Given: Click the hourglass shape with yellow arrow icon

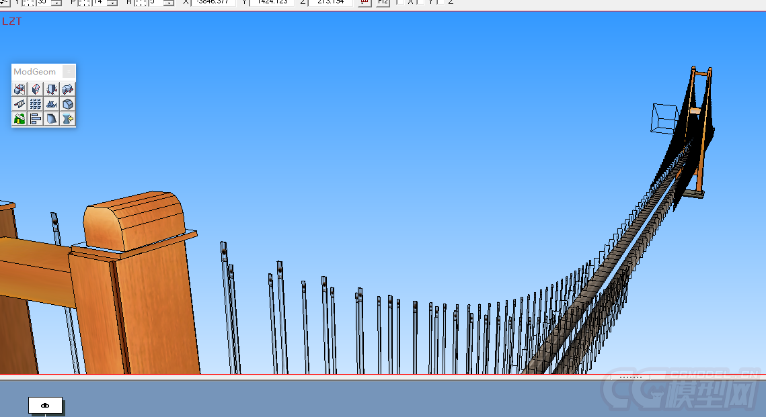Looking at the screenshot, I should tap(68, 119).
